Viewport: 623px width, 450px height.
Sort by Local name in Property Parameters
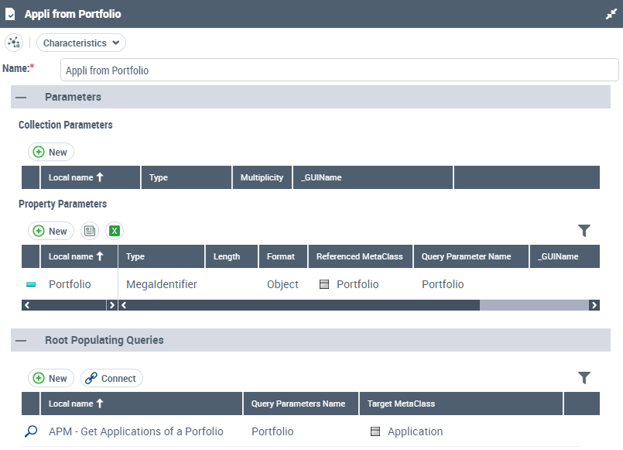[x=76, y=256]
